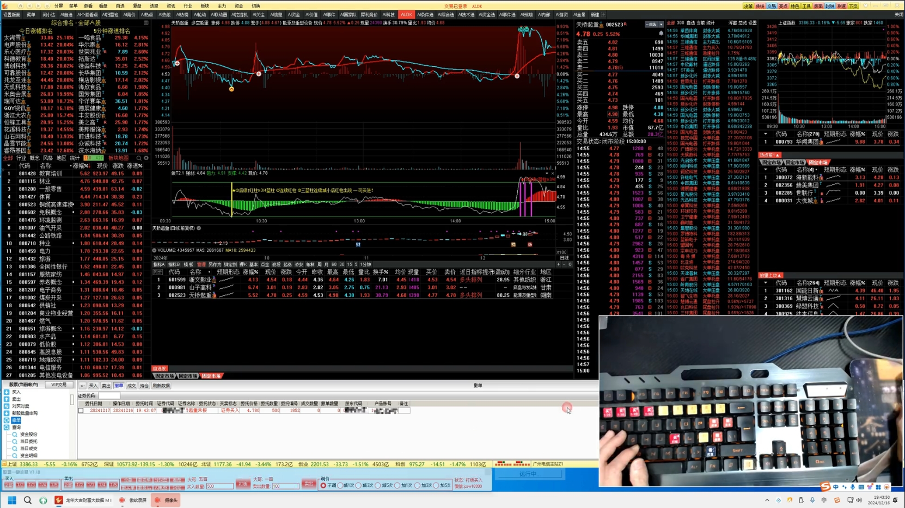Click the 工具 button at top right
The height and width of the screenshot is (508, 905).
806,6
